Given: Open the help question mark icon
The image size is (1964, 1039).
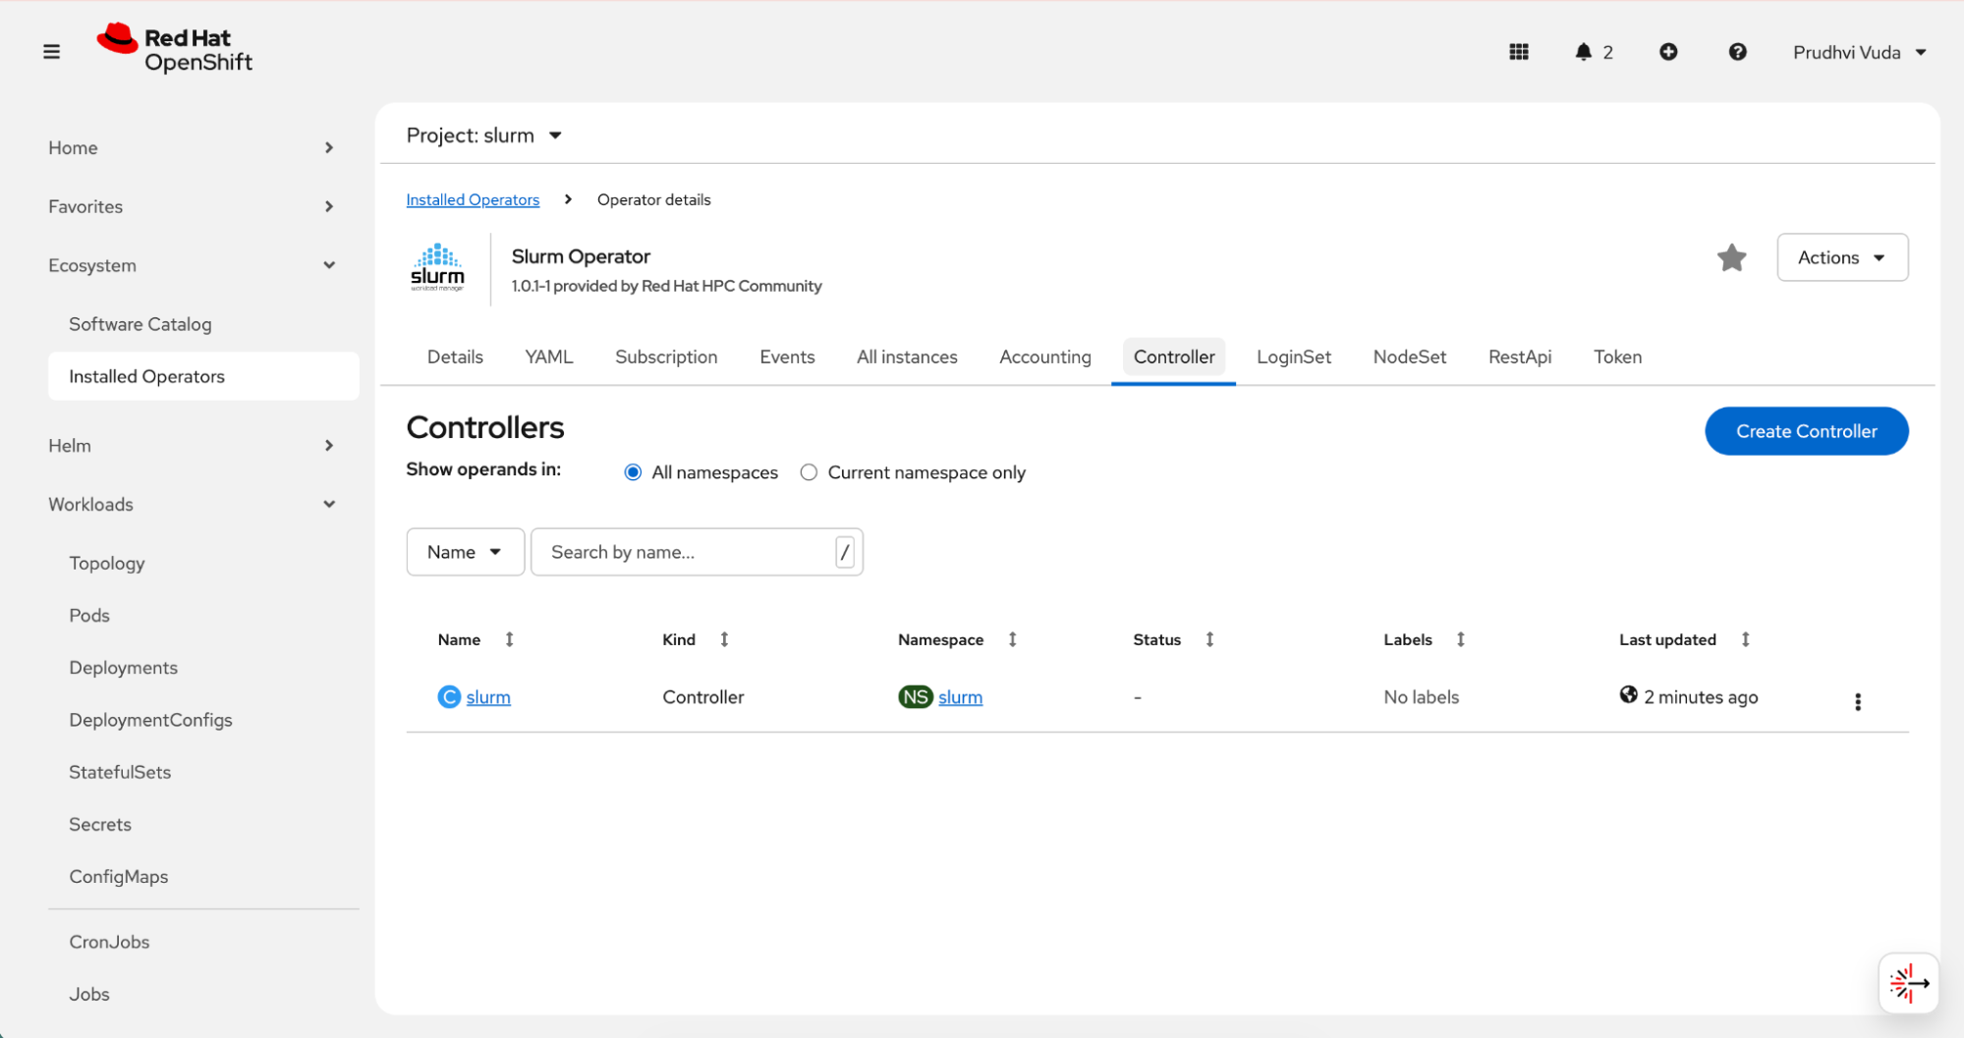Looking at the screenshot, I should pyautogui.click(x=1737, y=52).
